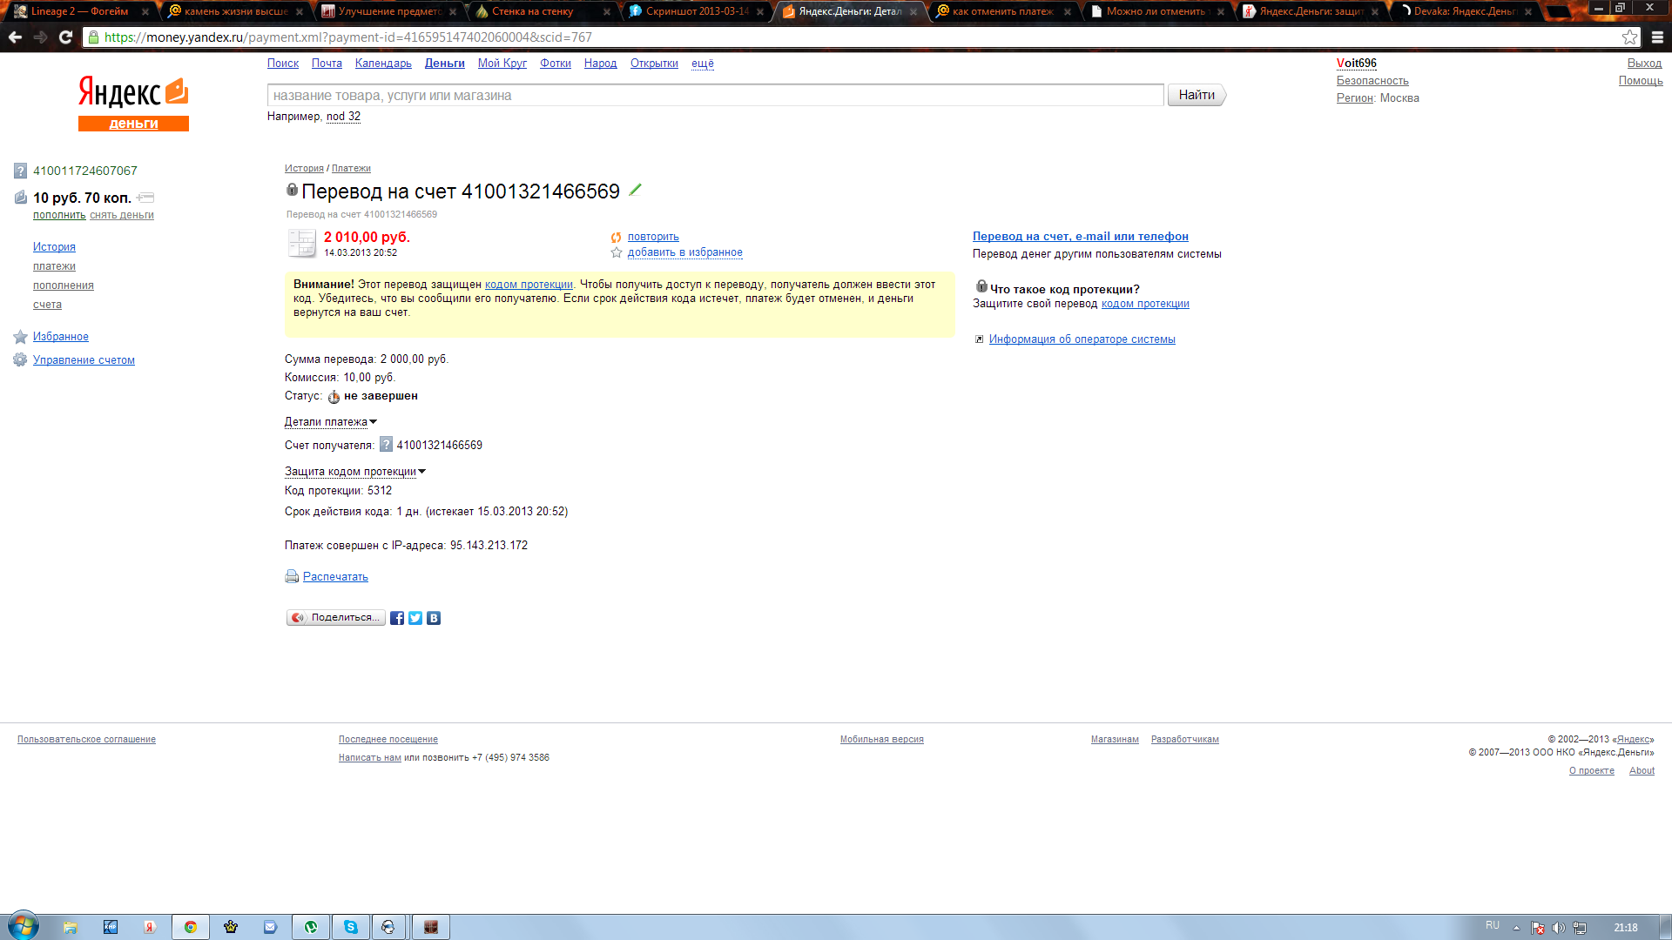The width and height of the screenshot is (1672, 940).
Task: Open the Помощь help link
Action: coord(1641,81)
